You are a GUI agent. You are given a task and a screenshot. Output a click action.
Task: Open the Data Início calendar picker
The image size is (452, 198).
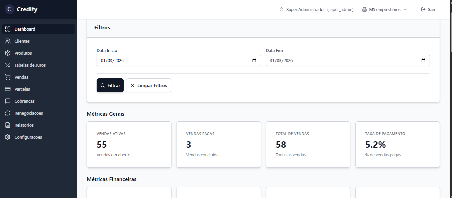point(254,61)
